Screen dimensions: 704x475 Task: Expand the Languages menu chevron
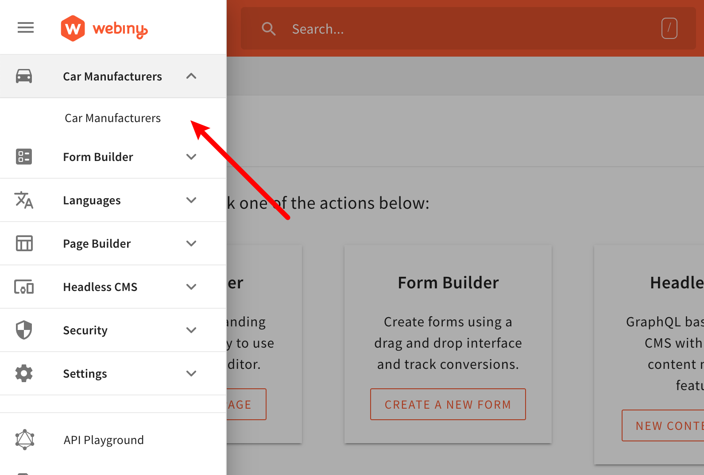coord(191,200)
